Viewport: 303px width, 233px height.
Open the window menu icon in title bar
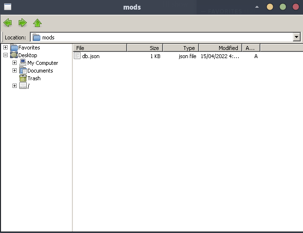[x=8, y=7]
